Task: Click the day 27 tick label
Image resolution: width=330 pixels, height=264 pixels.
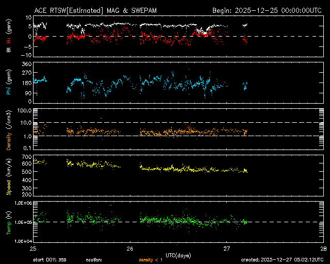Action: (227, 249)
